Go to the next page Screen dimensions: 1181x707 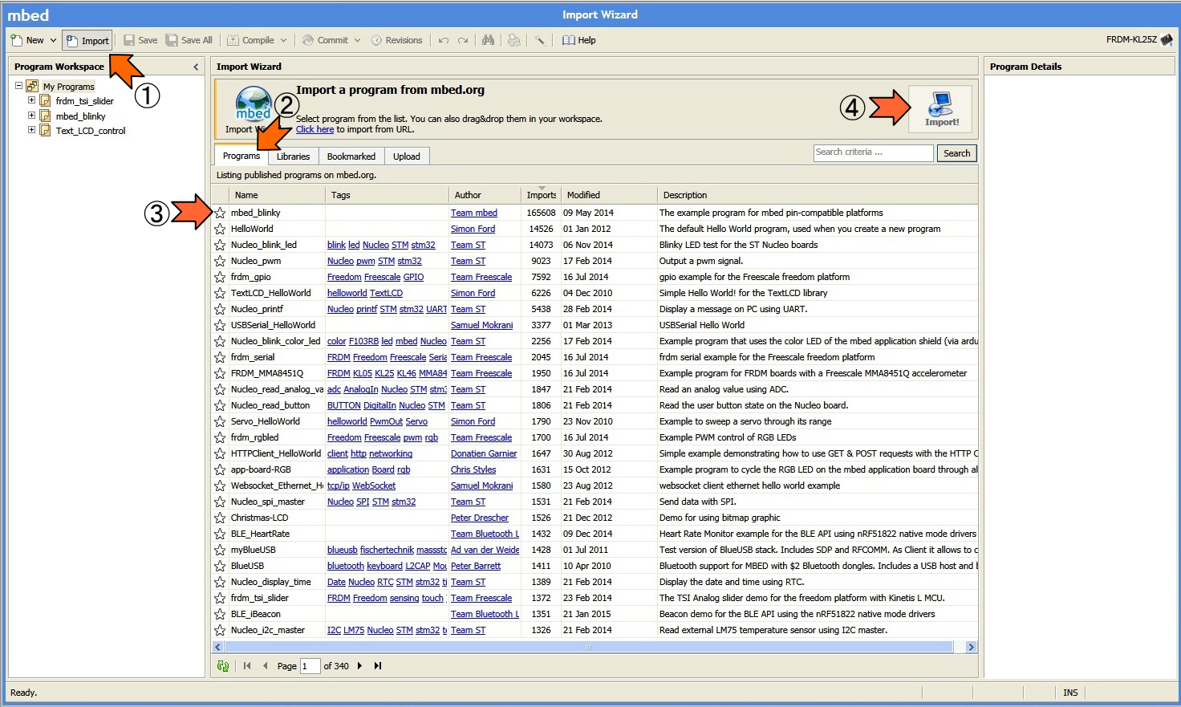(359, 666)
